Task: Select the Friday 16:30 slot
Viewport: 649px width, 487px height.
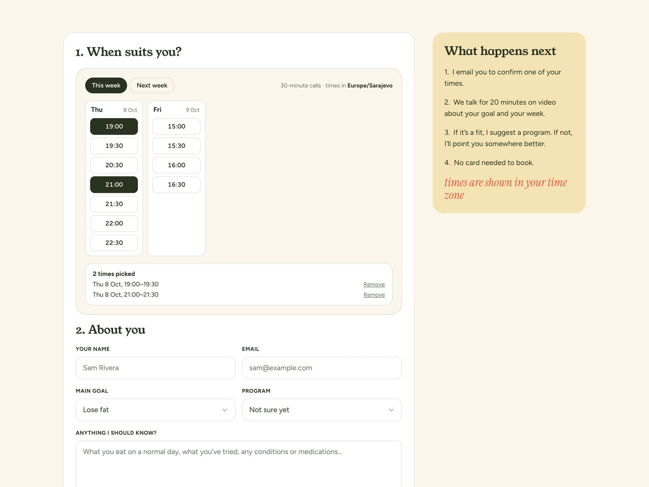Action: [x=176, y=185]
